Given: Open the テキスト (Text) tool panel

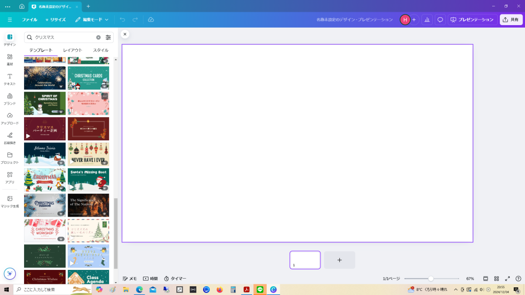Looking at the screenshot, I should [x=10, y=79].
